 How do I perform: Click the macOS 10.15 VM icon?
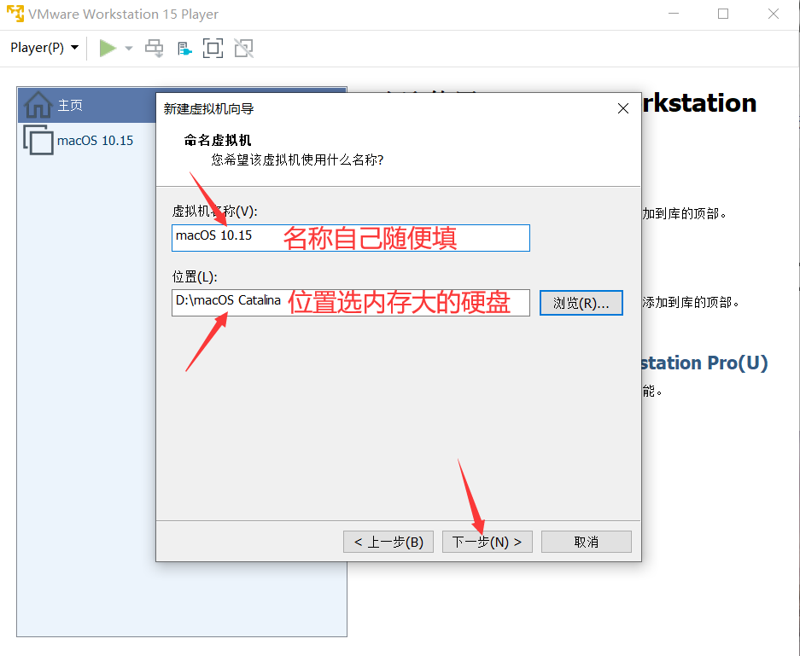click(38, 140)
